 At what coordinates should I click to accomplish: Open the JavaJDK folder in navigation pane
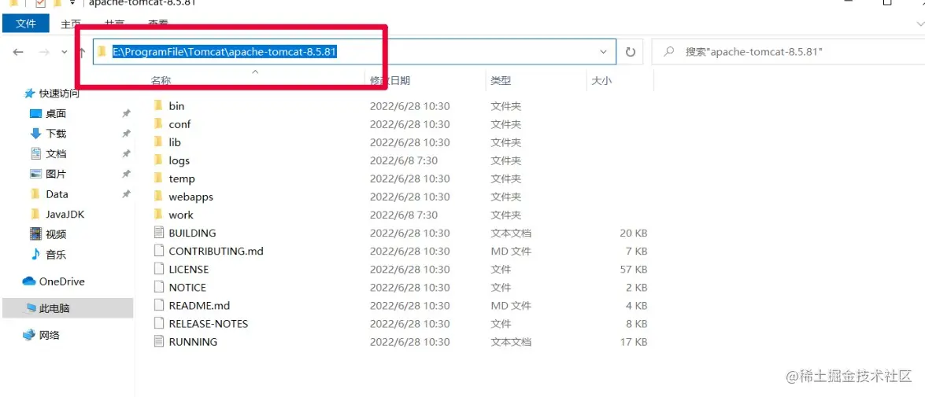(x=65, y=215)
